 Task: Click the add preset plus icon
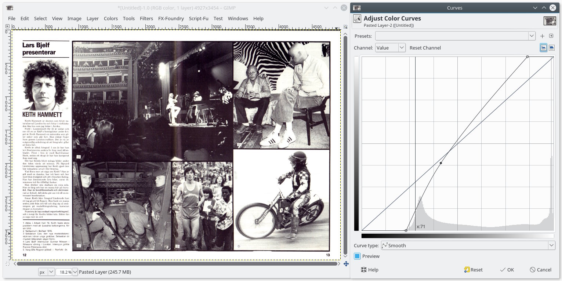pyautogui.click(x=542, y=36)
